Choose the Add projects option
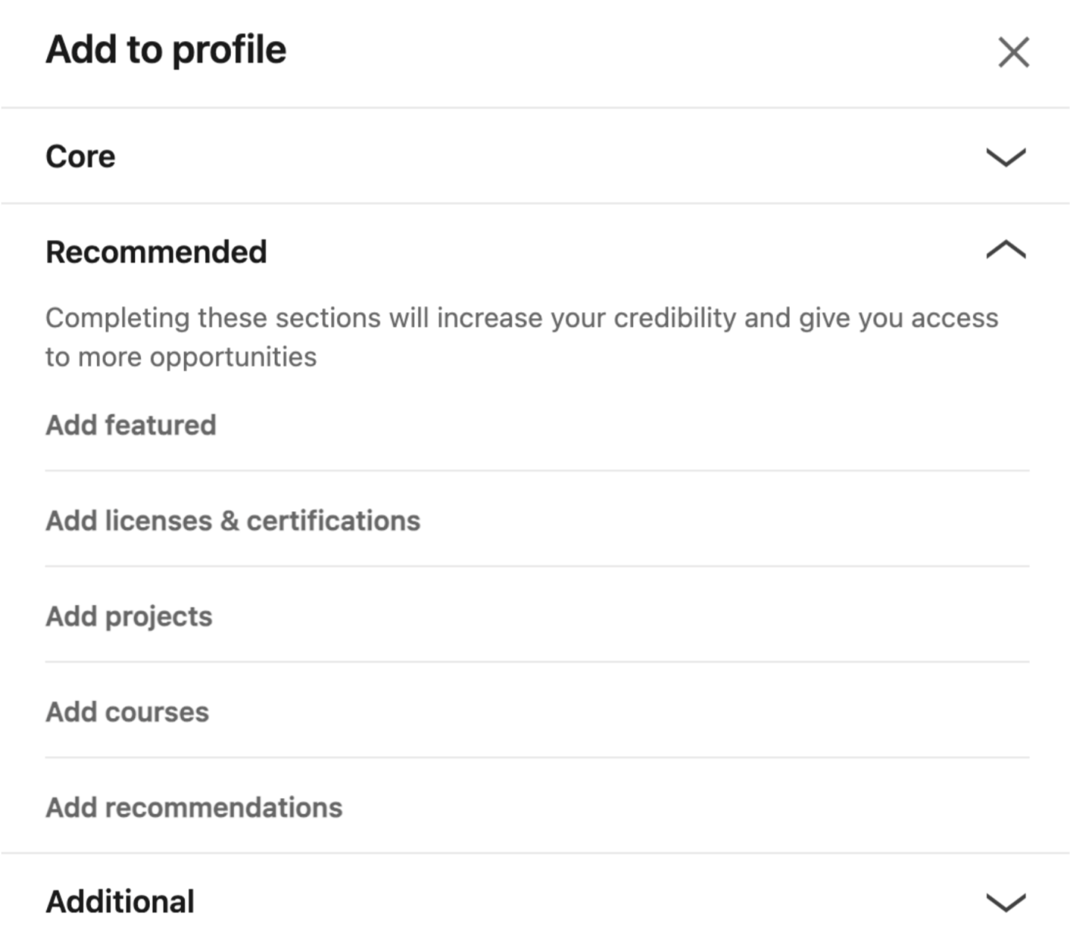1072x952 pixels. point(129,617)
